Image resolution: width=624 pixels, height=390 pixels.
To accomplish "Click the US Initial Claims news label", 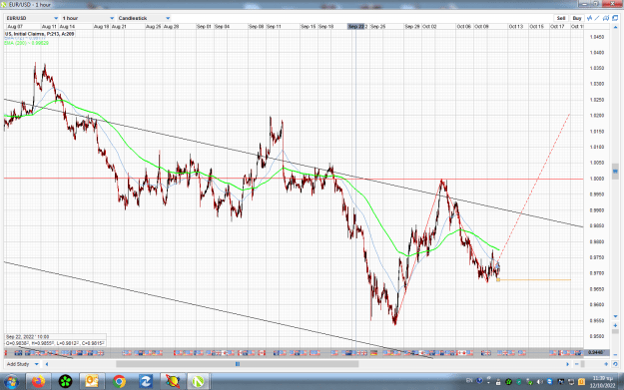I will point(39,34).
